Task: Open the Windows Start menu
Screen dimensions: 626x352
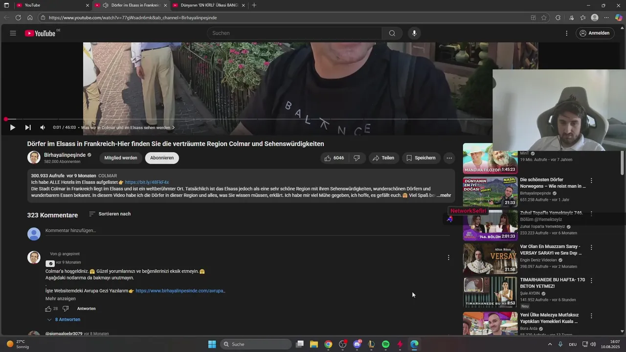Action: [x=212, y=344]
